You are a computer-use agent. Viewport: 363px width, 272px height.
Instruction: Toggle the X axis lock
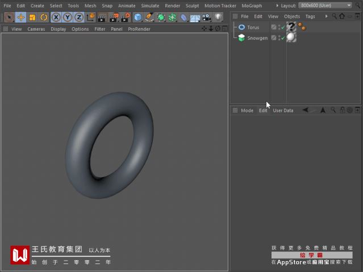[x=56, y=17]
